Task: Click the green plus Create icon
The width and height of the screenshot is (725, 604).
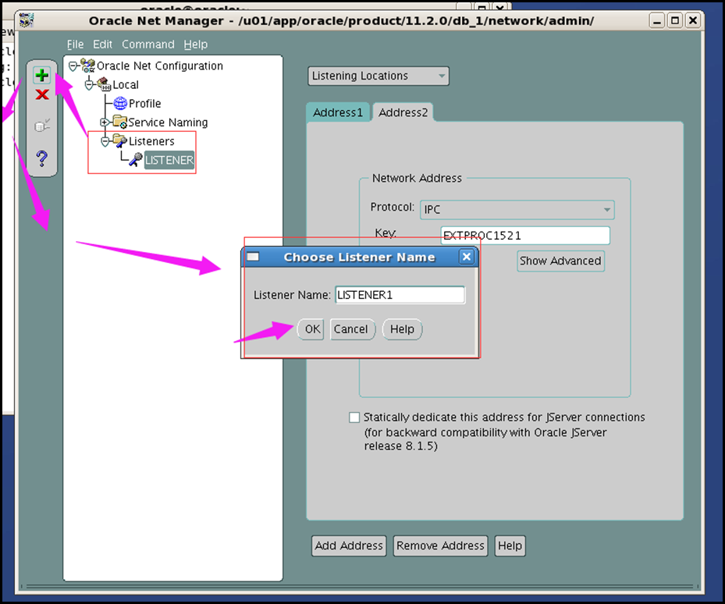Action: (x=42, y=75)
